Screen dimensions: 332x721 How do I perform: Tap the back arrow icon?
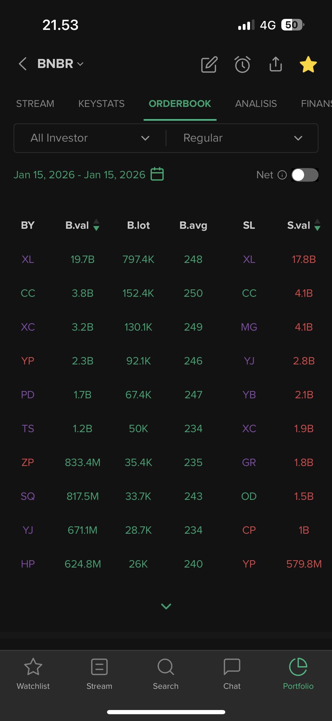(23, 64)
